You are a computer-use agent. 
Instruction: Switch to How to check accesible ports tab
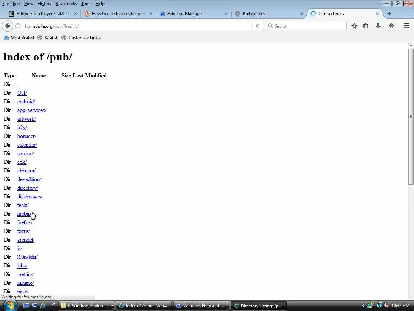[118, 13]
